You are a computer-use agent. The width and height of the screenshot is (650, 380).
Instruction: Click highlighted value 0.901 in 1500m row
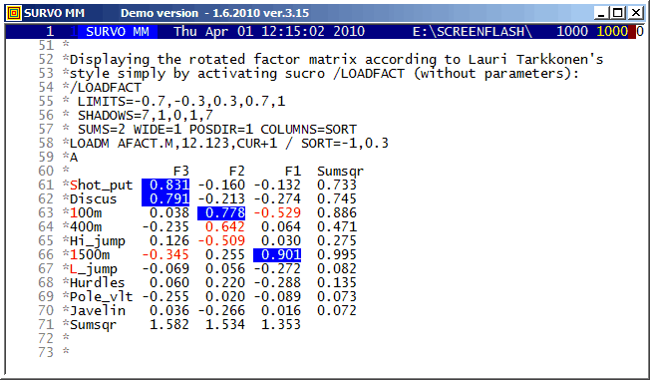click(277, 255)
